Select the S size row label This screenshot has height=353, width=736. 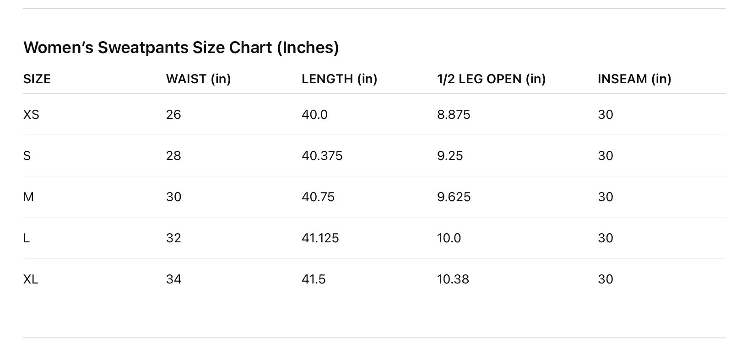pos(27,156)
